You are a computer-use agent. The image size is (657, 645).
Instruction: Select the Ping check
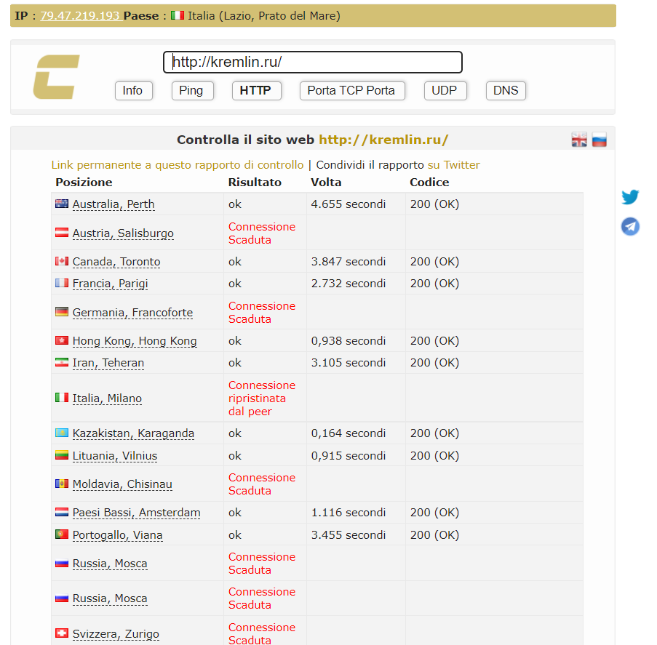pyautogui.click(x=191, y=91)
